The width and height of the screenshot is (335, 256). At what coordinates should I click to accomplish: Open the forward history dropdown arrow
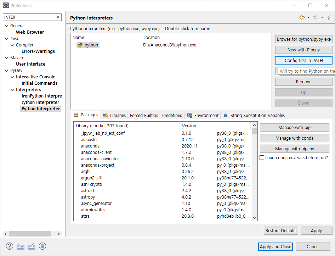tap(322, 17)
